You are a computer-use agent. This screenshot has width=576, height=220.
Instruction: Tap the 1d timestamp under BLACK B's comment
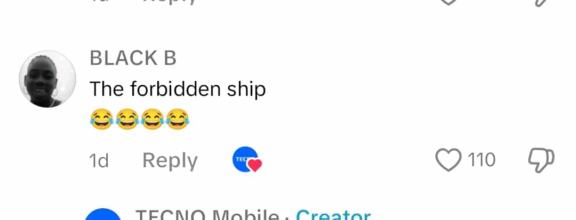99,160
